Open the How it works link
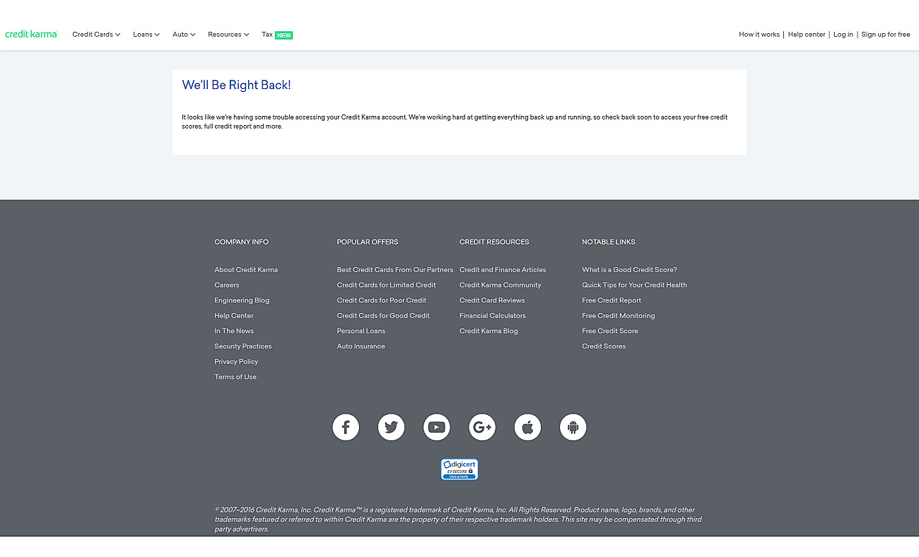 [759, 35]
